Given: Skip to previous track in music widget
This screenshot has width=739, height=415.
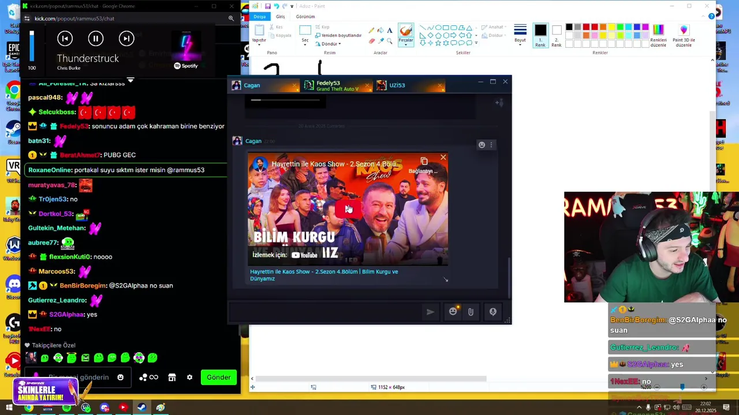Looking at the screenshot, I should point(65,39).
